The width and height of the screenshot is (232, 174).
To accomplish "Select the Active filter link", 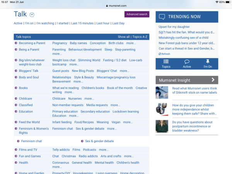I will pyautogui.click(x=18, y=23).
